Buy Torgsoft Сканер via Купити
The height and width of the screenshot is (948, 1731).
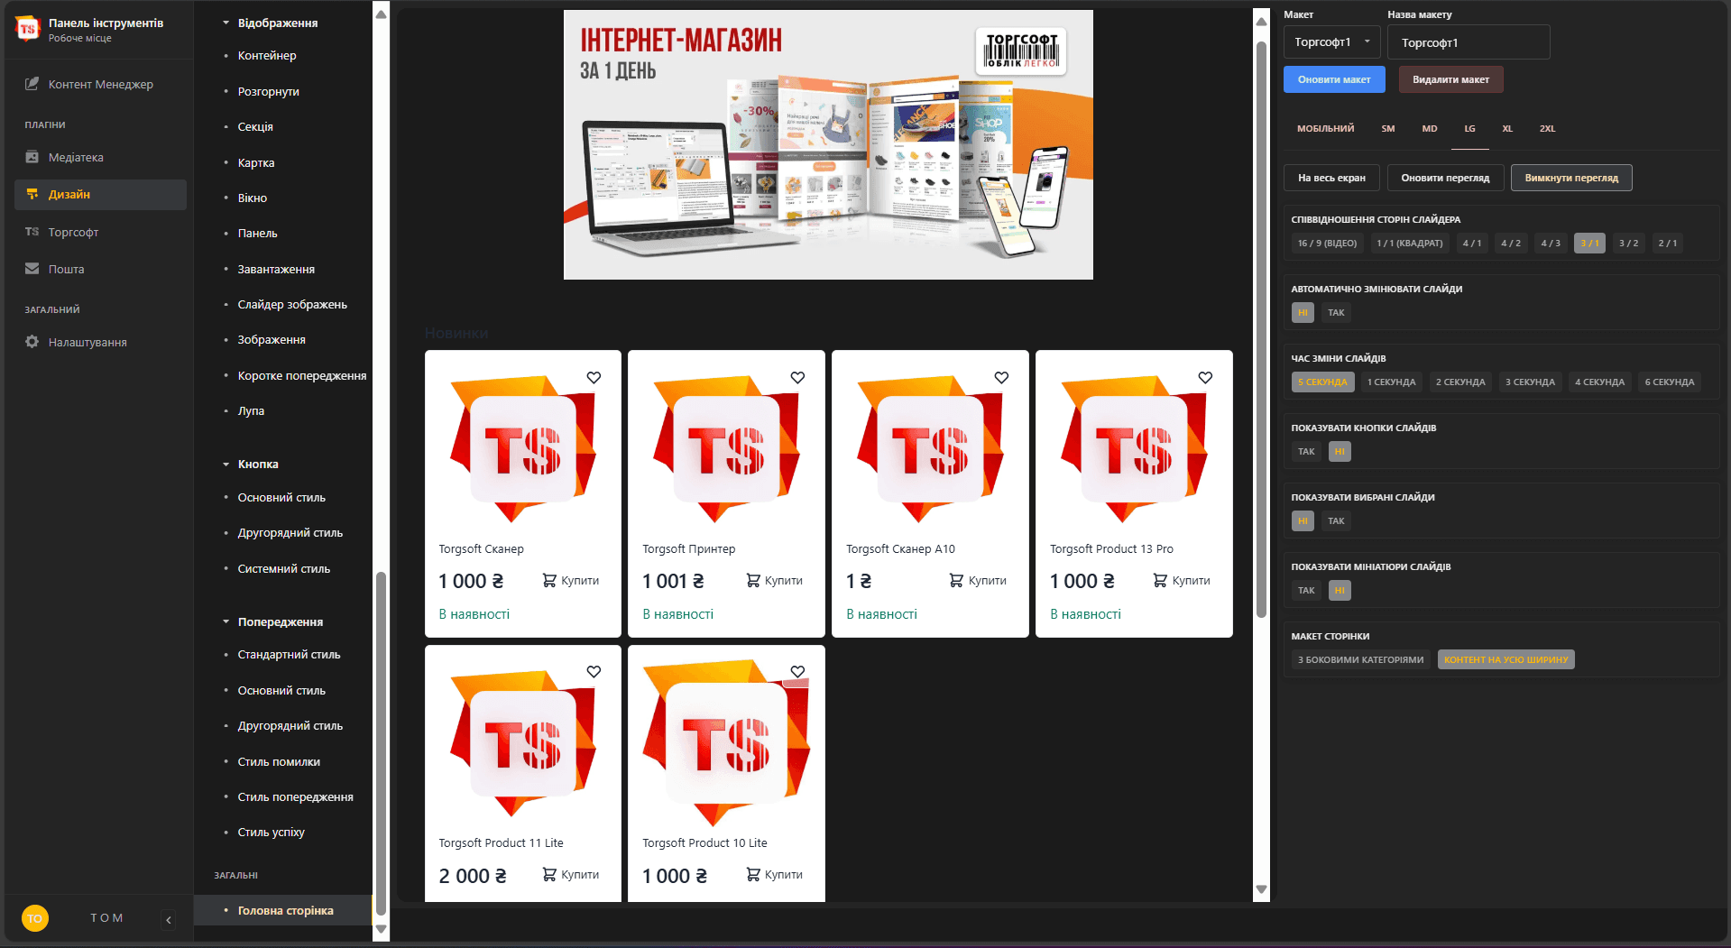[x=570, y=581]
